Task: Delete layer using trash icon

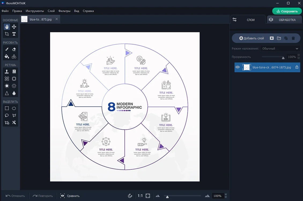Action: tap(293, 38)
